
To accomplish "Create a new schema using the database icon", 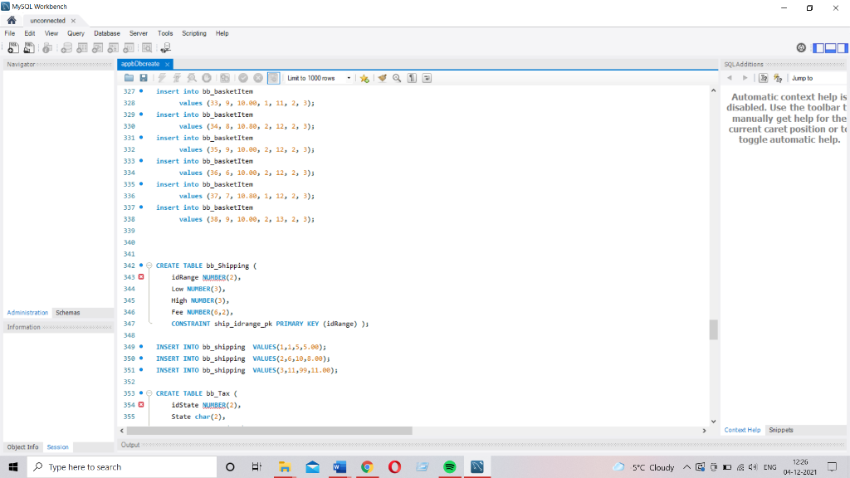I will point(65,47).
